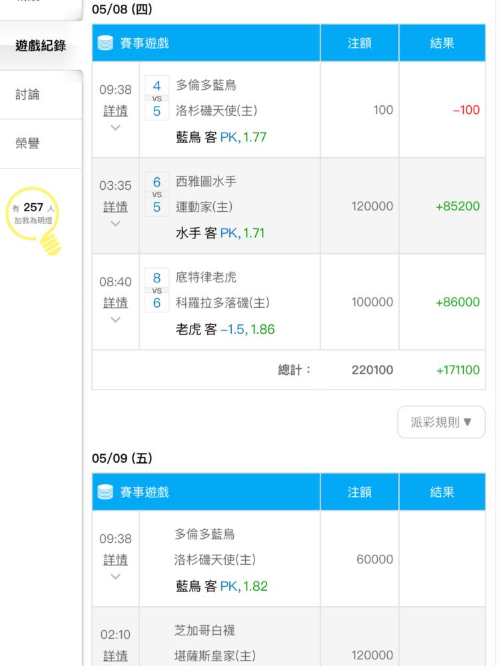Click the coin stack icon in 05/08 header

pos(105,43)
